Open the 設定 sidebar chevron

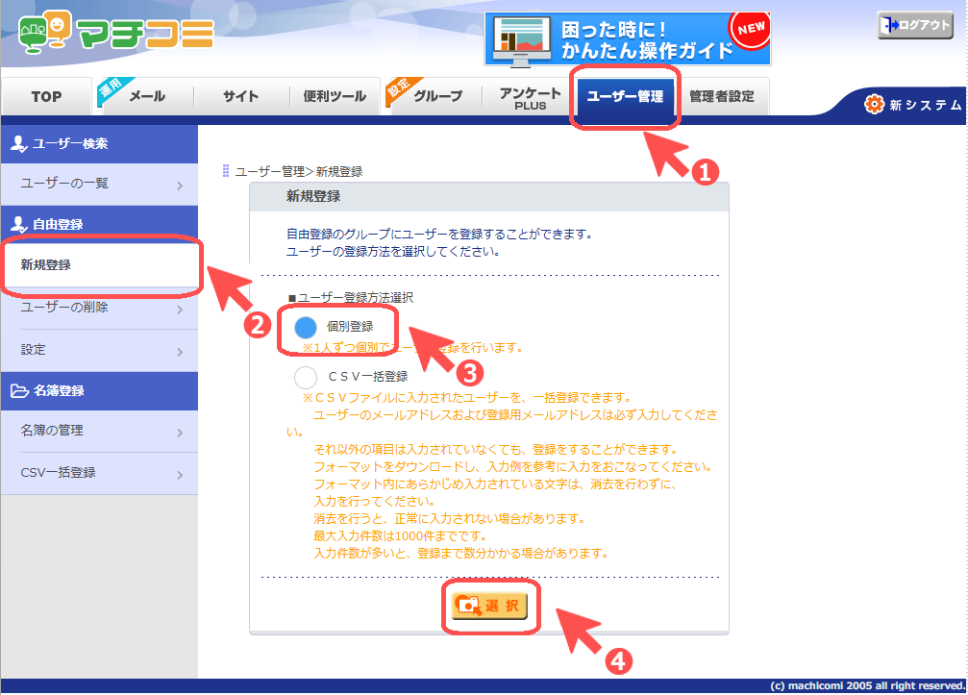tap(180, 352)
